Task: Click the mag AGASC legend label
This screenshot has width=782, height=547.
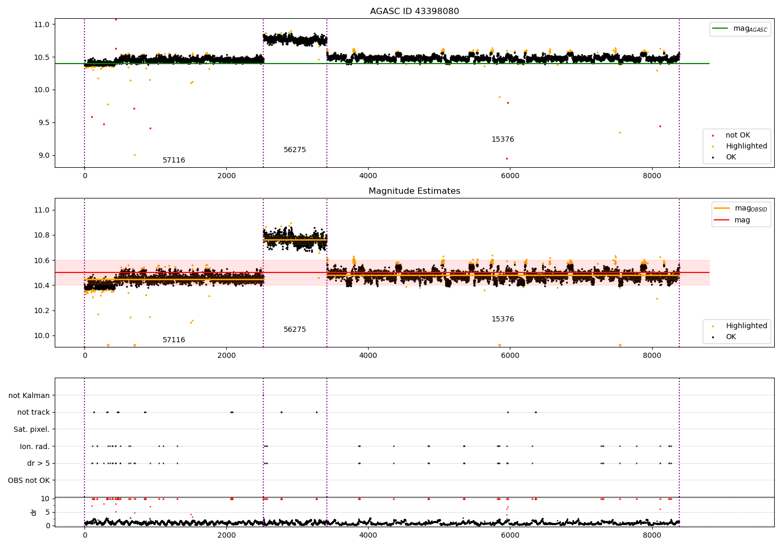Action: tap(750, 29)
